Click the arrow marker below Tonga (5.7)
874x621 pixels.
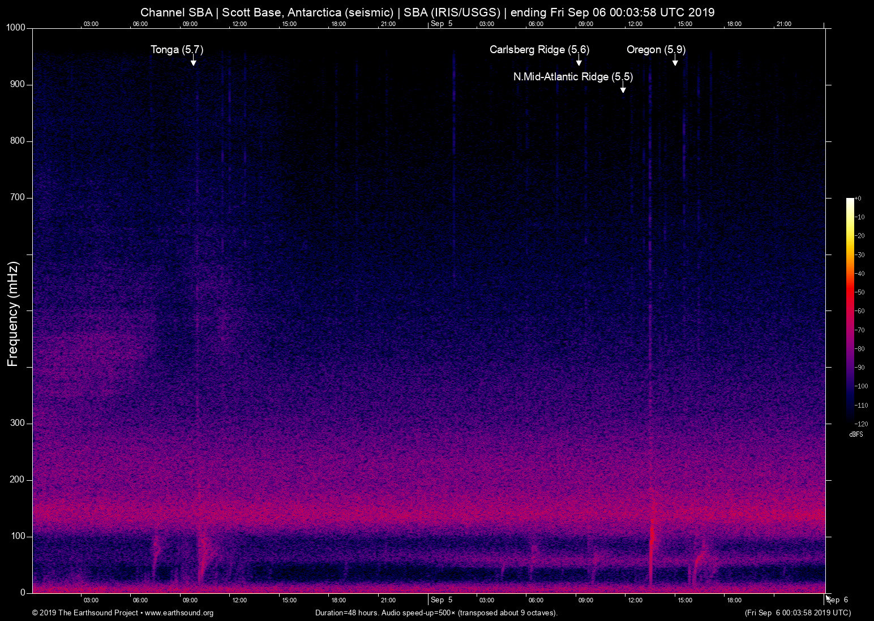(x=193, y=62)
